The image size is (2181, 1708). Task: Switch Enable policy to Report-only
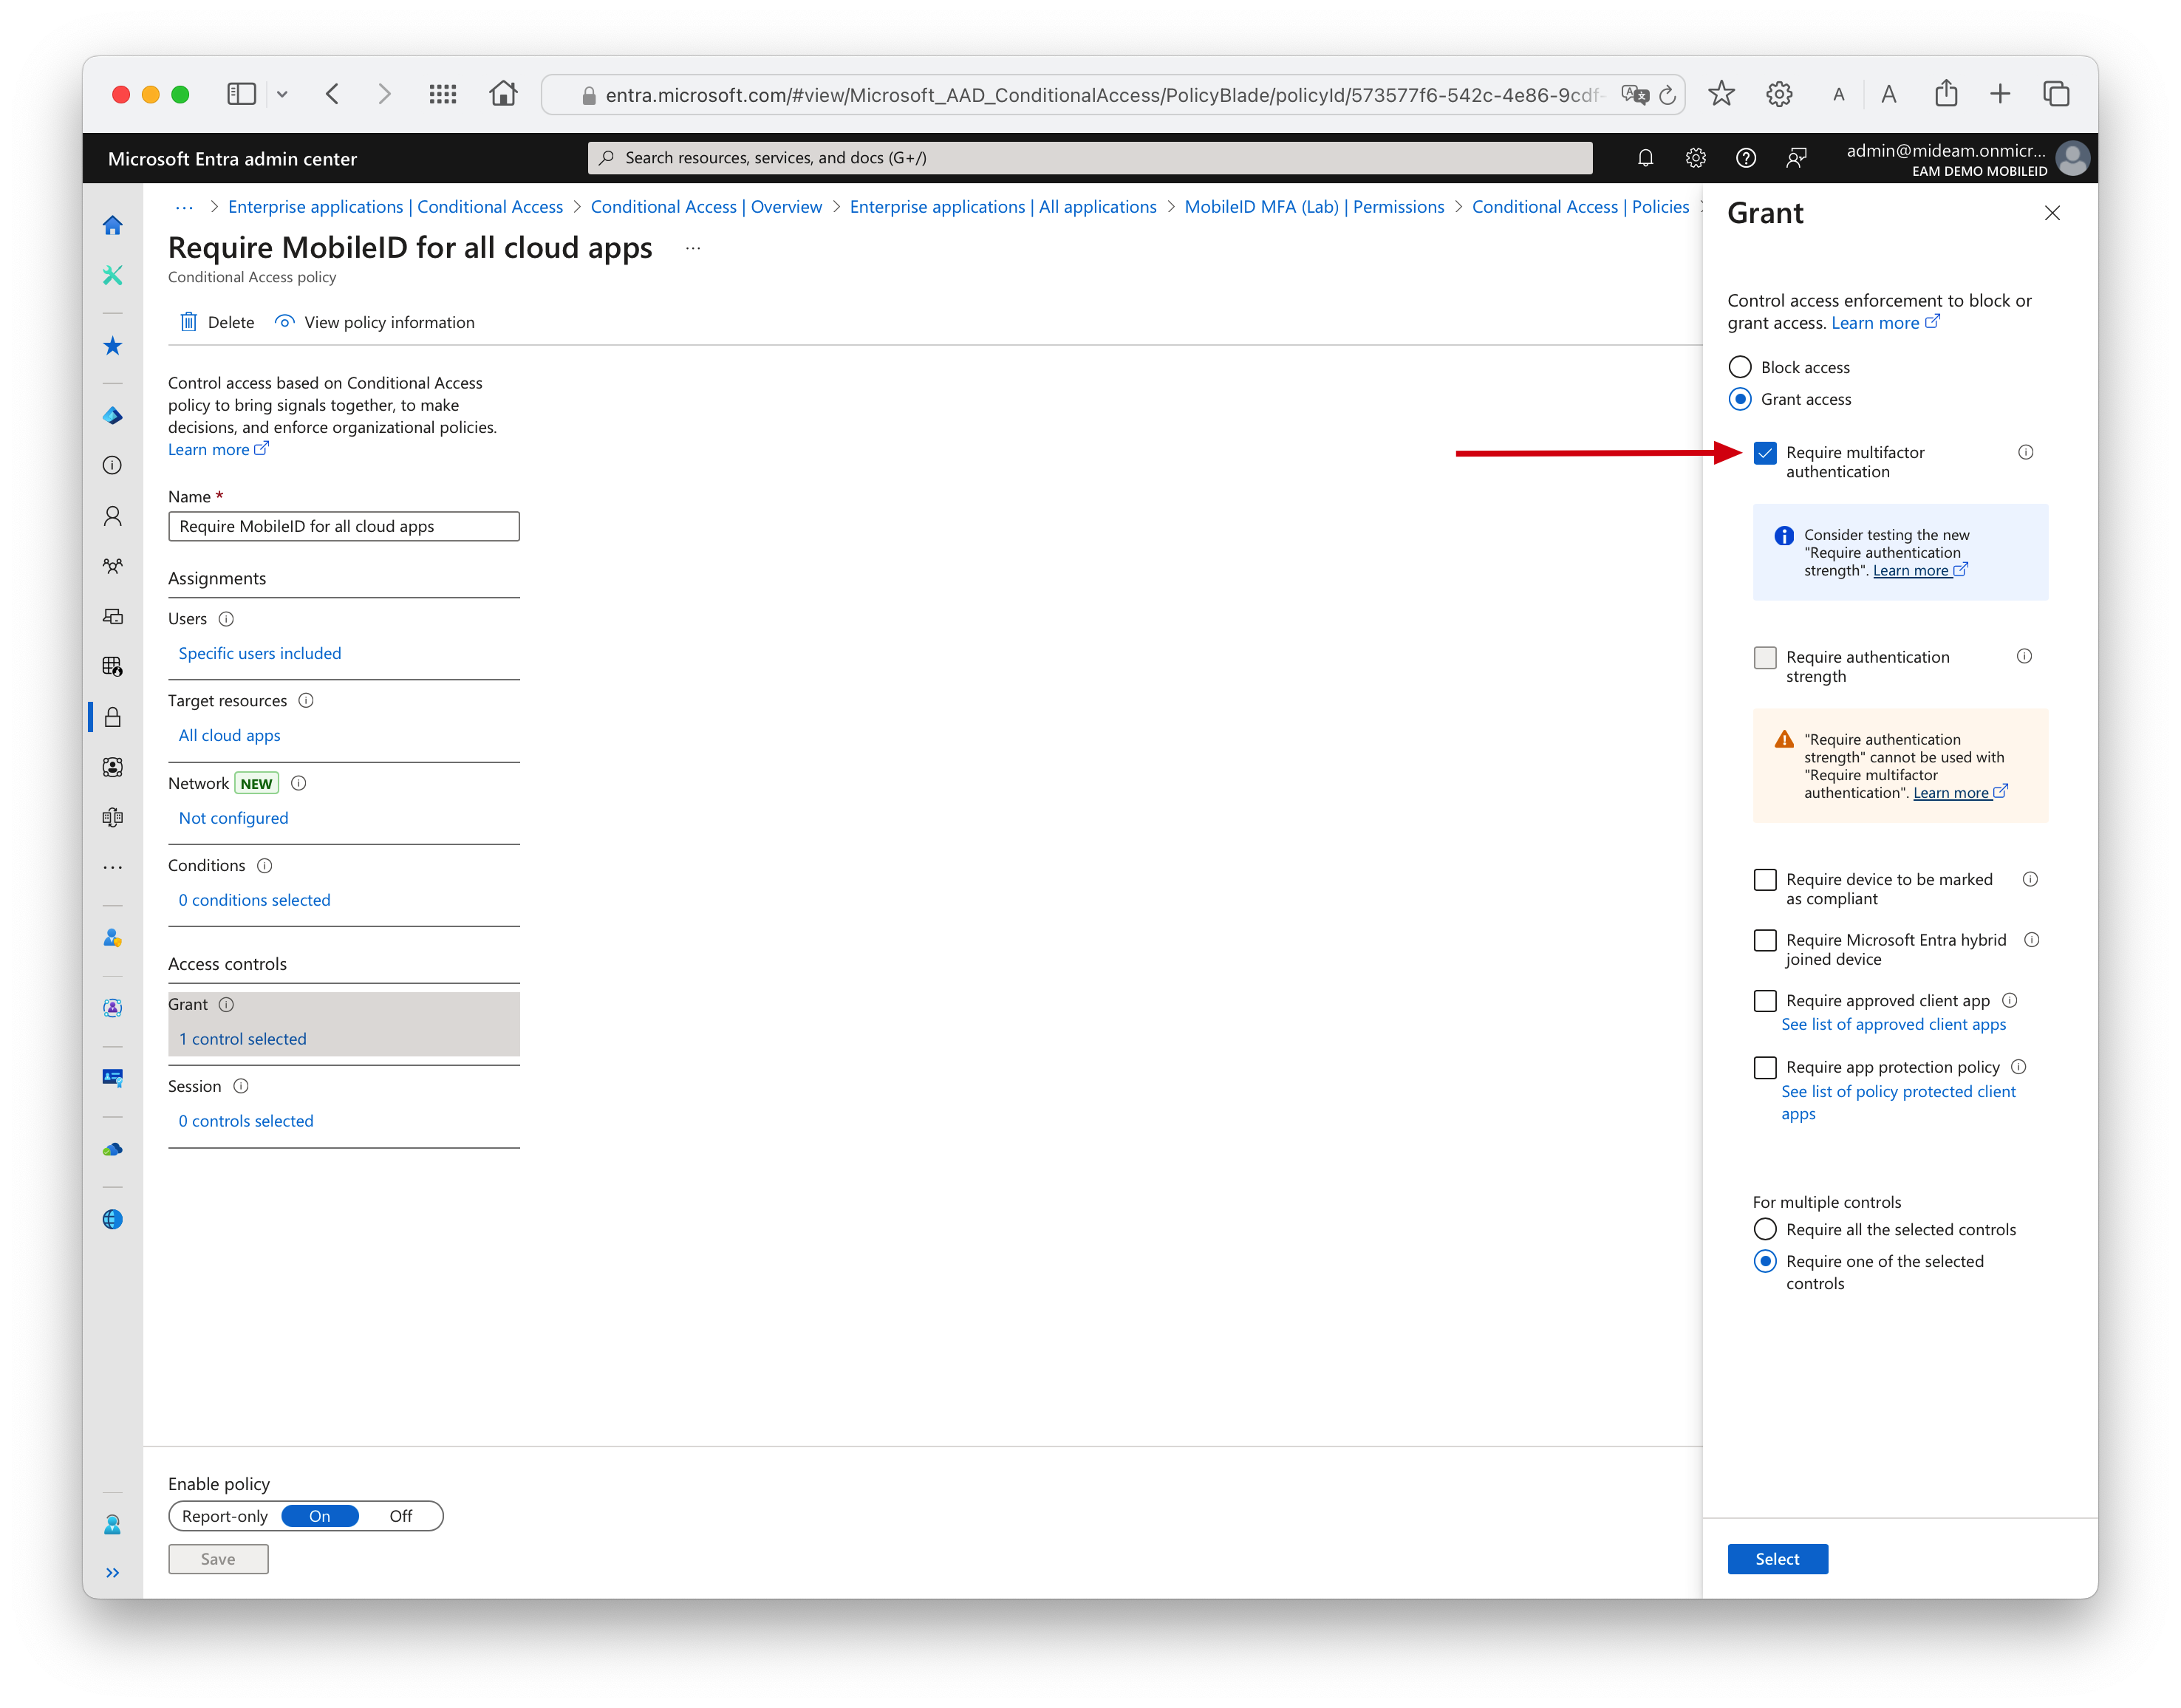click(225, 1516)
